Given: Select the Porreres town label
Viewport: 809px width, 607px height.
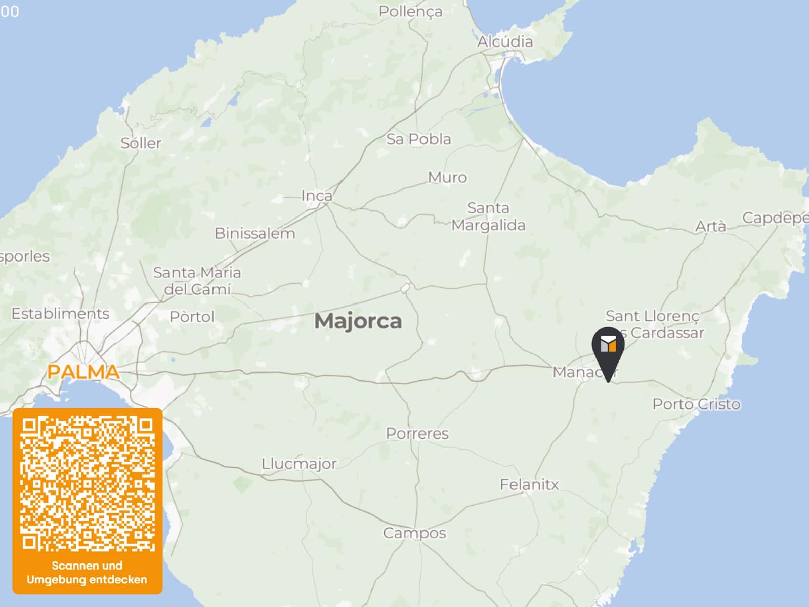Looking at the screenshot, I should point(417,433).
